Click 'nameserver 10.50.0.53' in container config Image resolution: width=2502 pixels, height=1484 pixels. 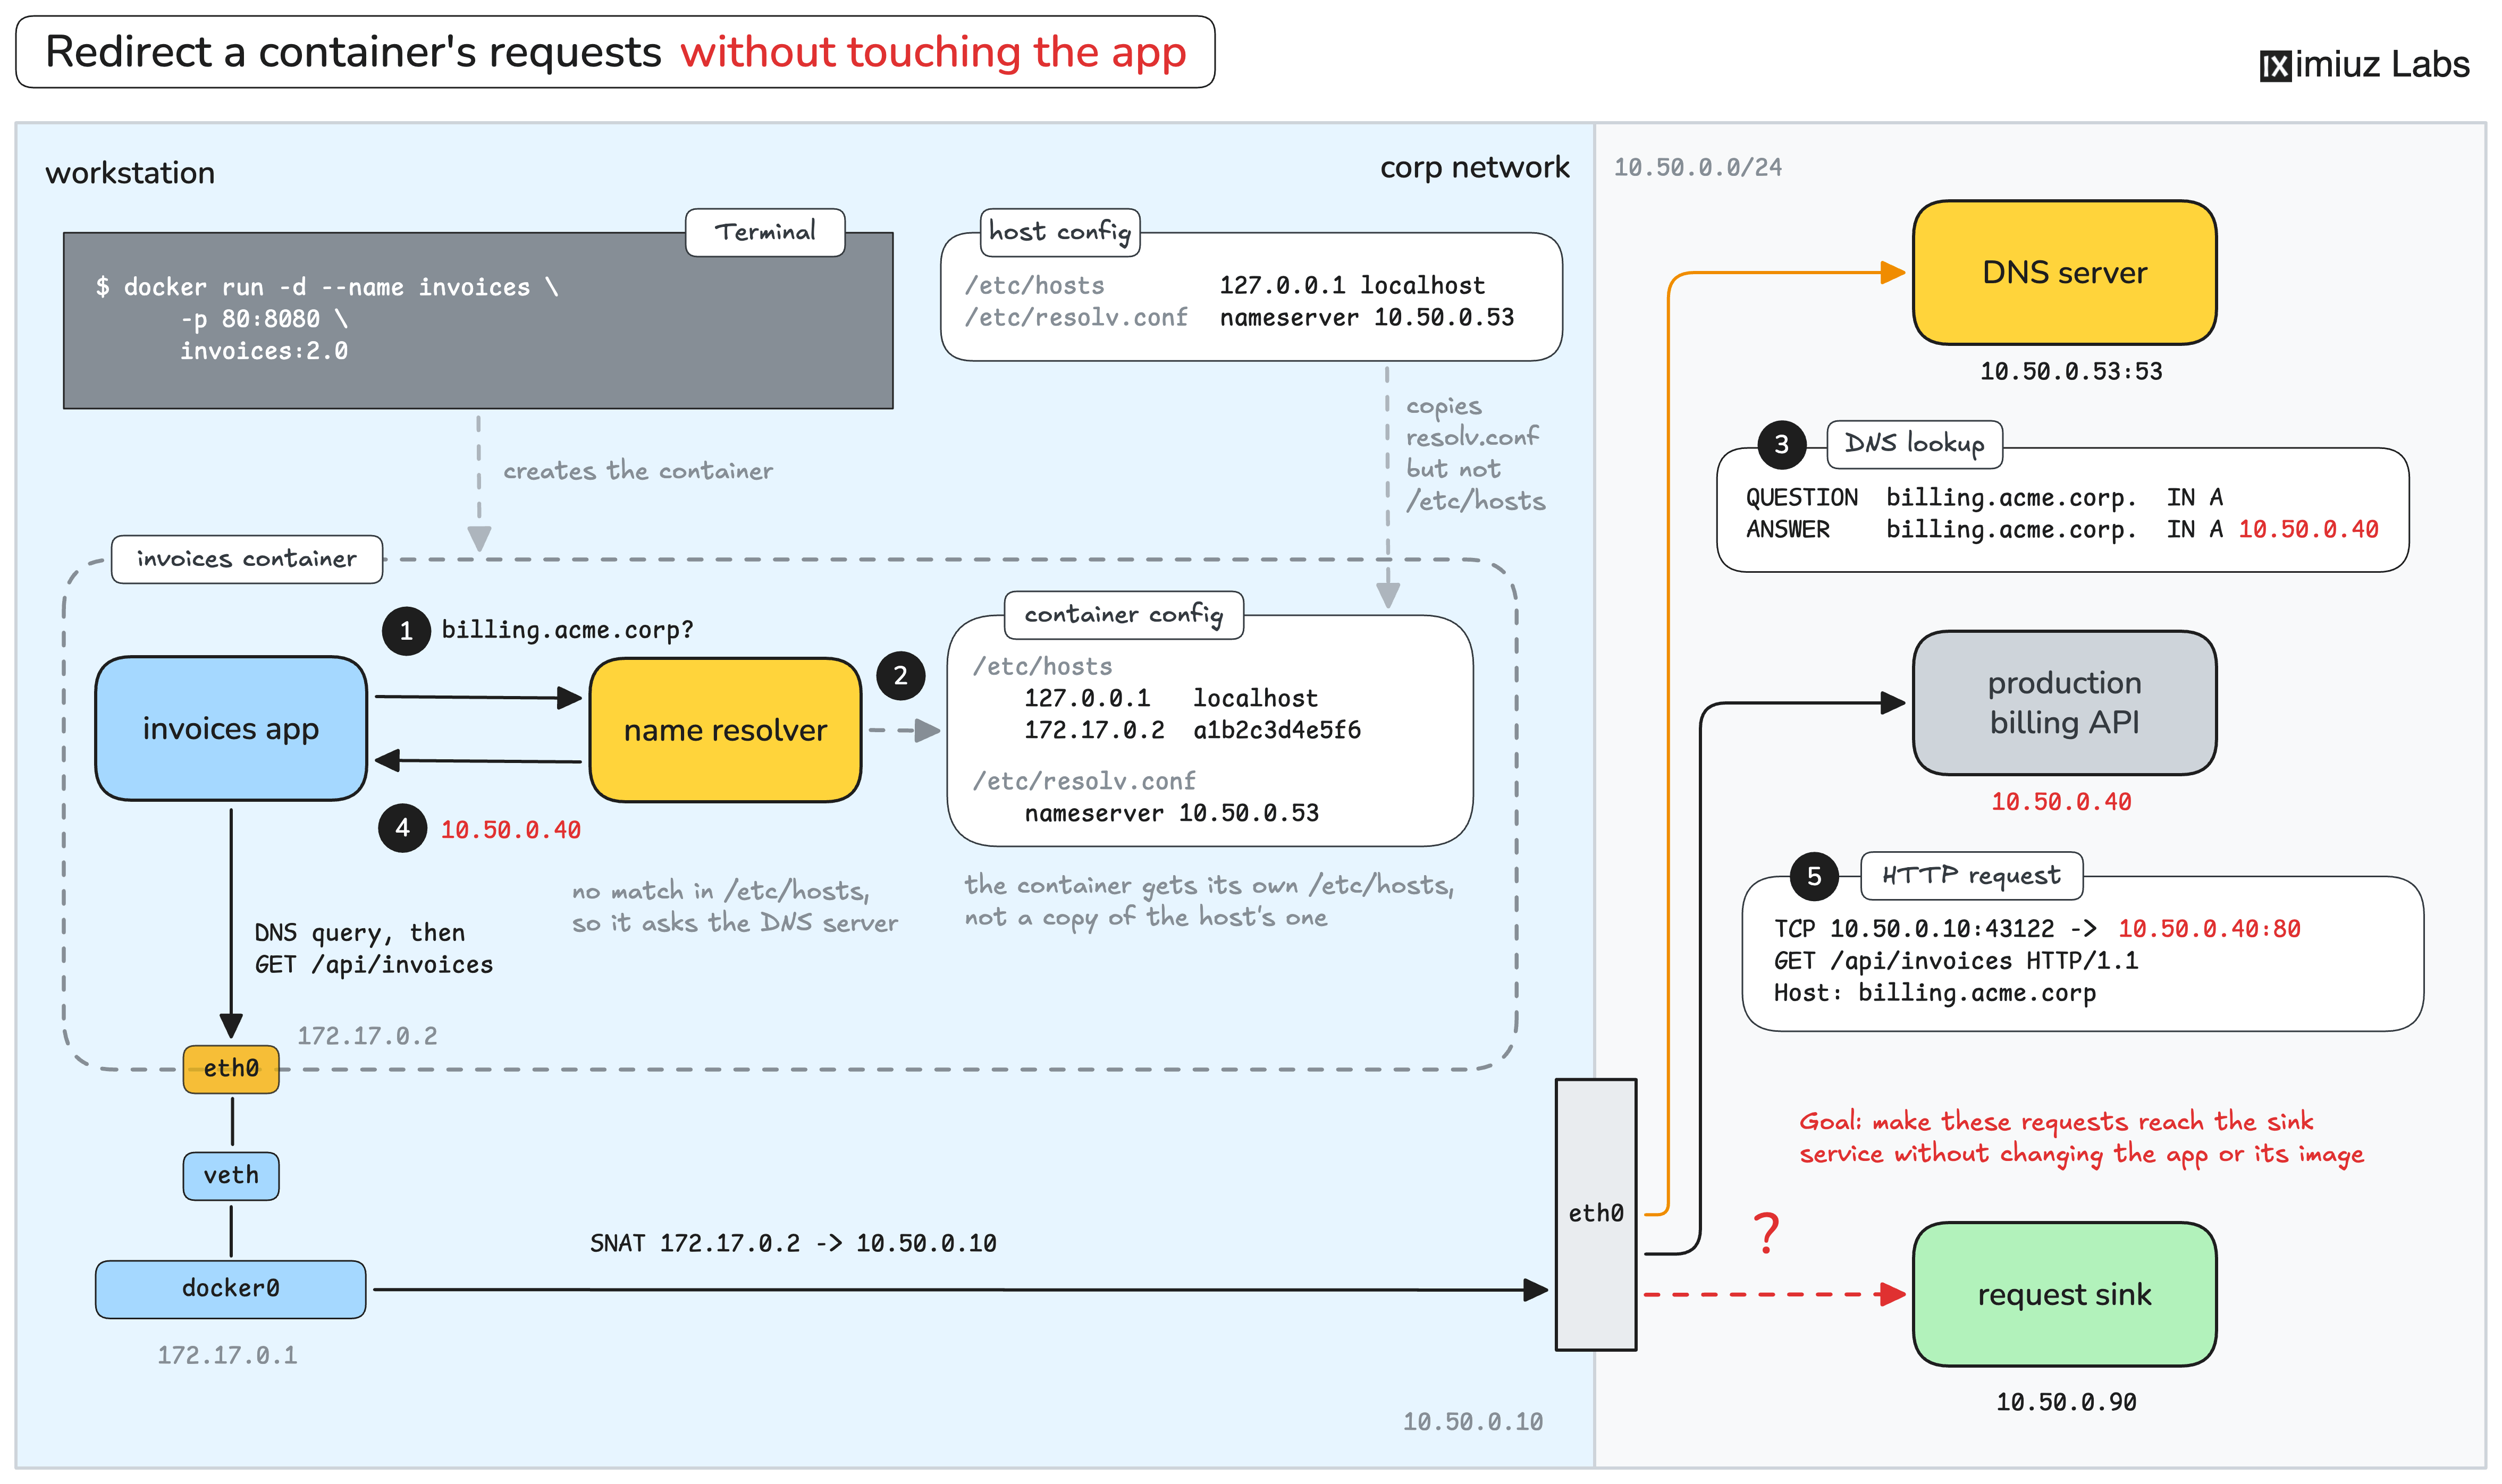click(x=1170, y=813)
